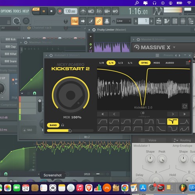This screenshot has width=195, height=195.
Task: Go to next curve with > button
Action: [x=173, y=114]
